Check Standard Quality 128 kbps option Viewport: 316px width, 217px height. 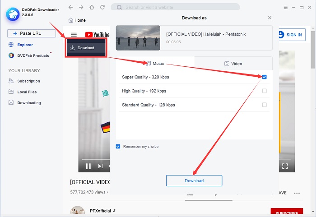[265, 105]
